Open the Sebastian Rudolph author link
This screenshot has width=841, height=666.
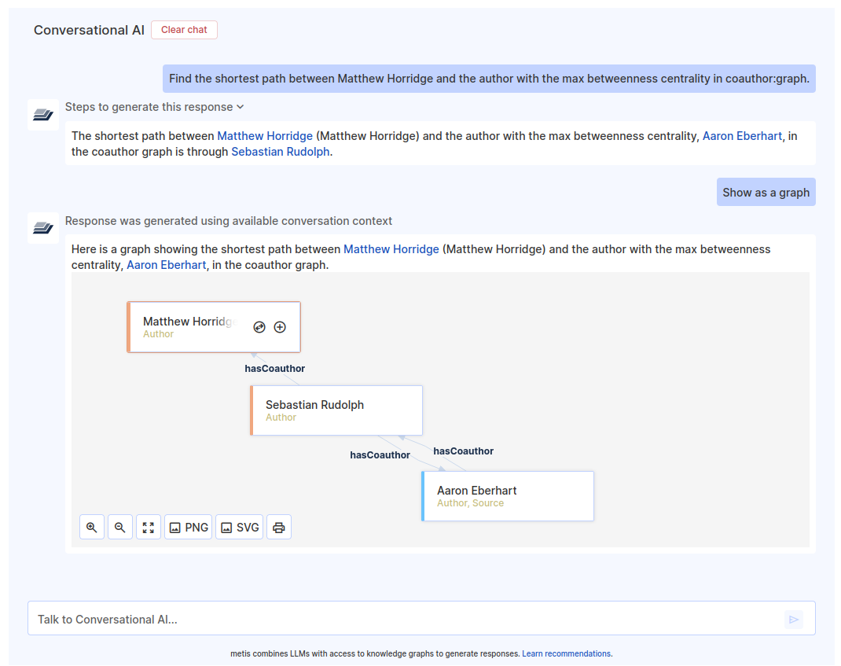[281, 152]
